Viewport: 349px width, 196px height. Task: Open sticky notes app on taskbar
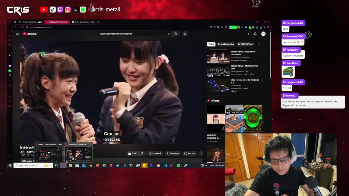coord(145,166)
